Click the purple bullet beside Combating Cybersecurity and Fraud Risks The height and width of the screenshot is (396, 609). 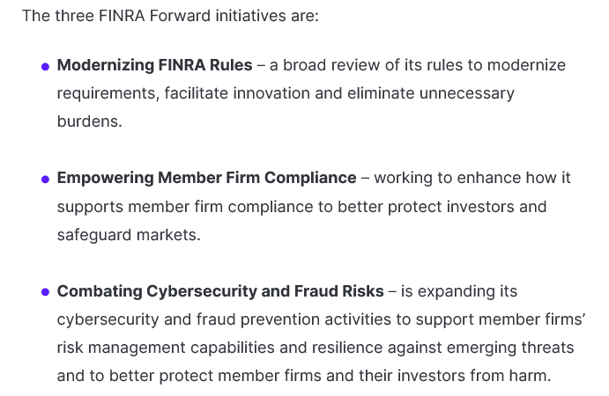point(45,292)
